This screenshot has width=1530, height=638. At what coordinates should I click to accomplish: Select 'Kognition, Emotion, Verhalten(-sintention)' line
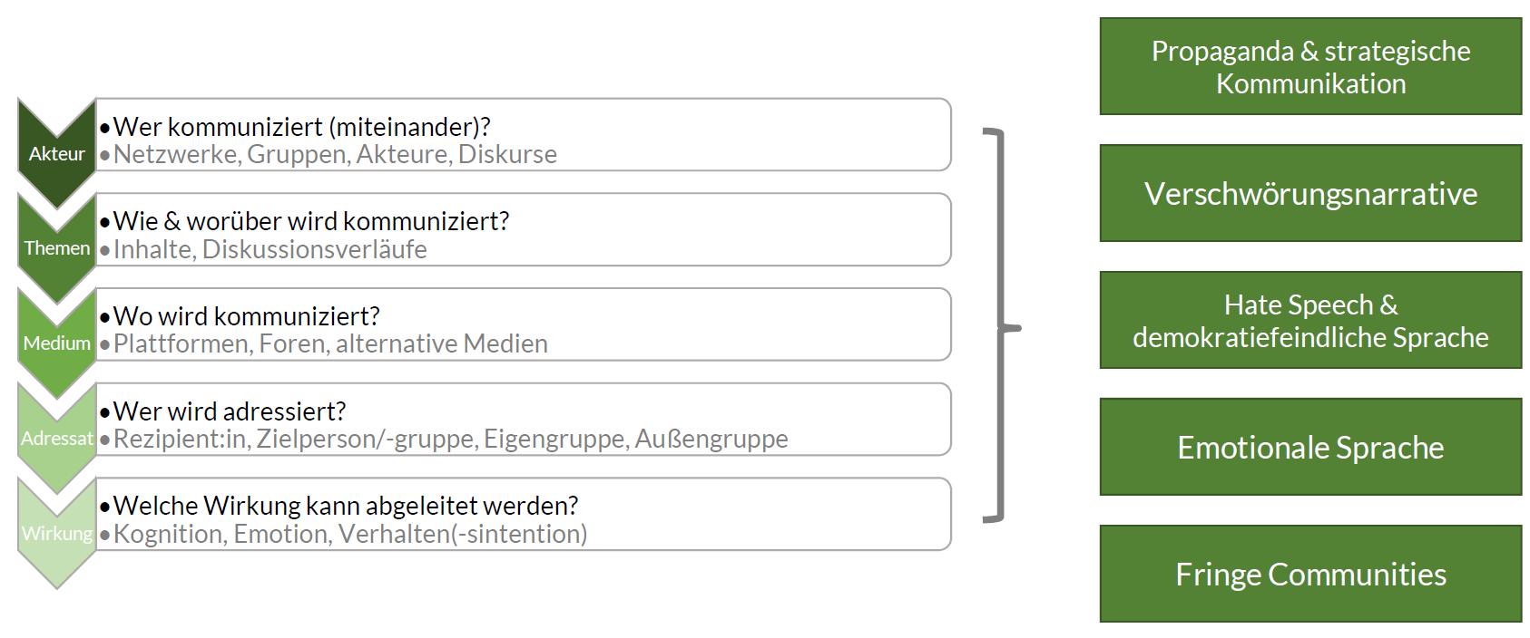(x=350, y=534)
